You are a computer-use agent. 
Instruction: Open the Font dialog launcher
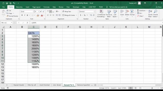(x=45, y=19)
